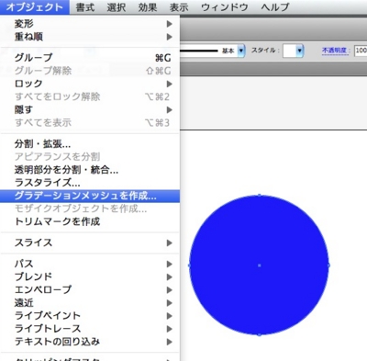
Task: Open the ヘルプ menu
Action: click(x=275, y=7)
